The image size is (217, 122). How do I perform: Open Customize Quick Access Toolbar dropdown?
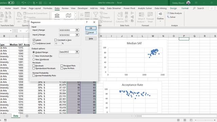click(x=50, y=3)
